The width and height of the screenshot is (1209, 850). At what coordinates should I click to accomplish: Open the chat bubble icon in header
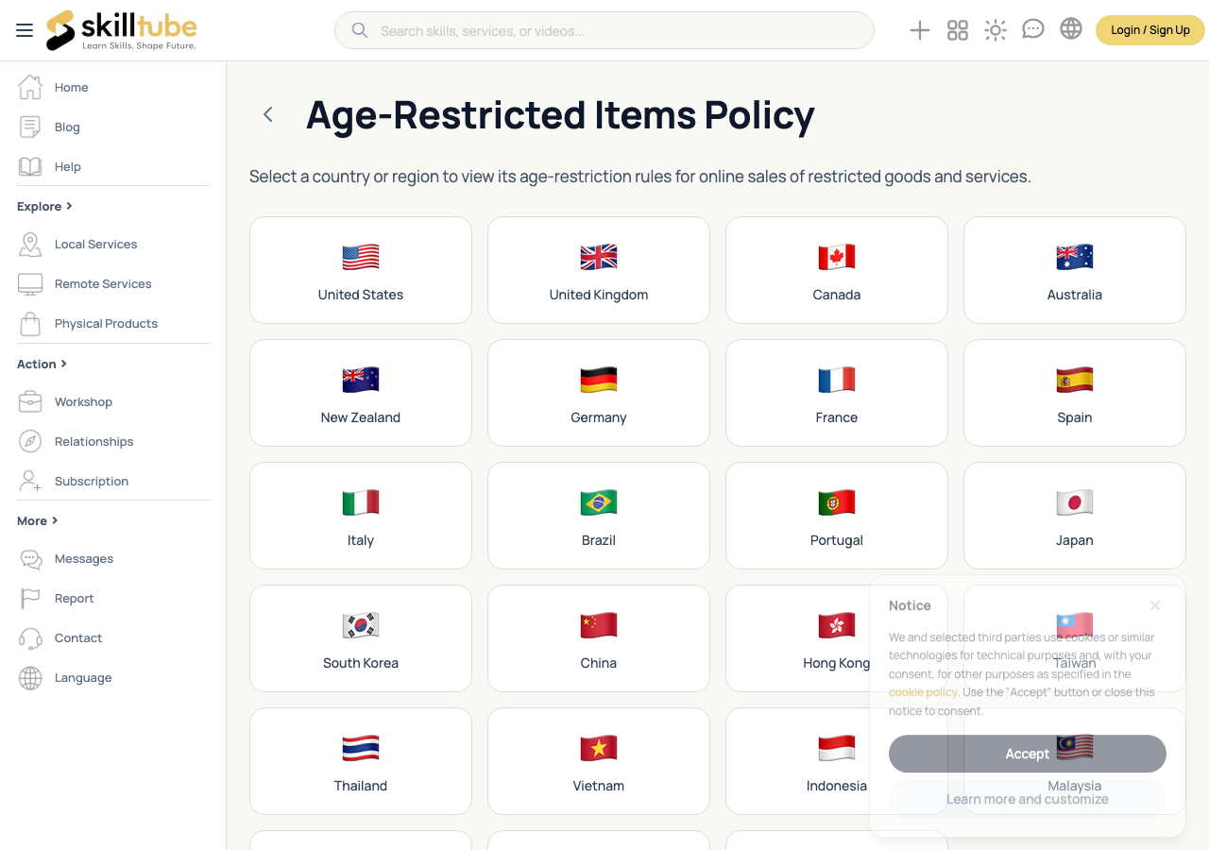click(1033, 29)
